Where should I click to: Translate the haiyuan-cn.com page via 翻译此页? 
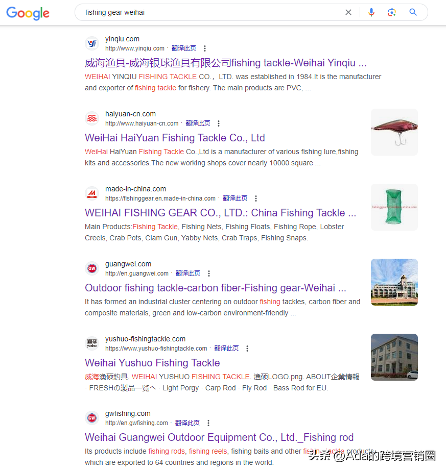point(198,123)
